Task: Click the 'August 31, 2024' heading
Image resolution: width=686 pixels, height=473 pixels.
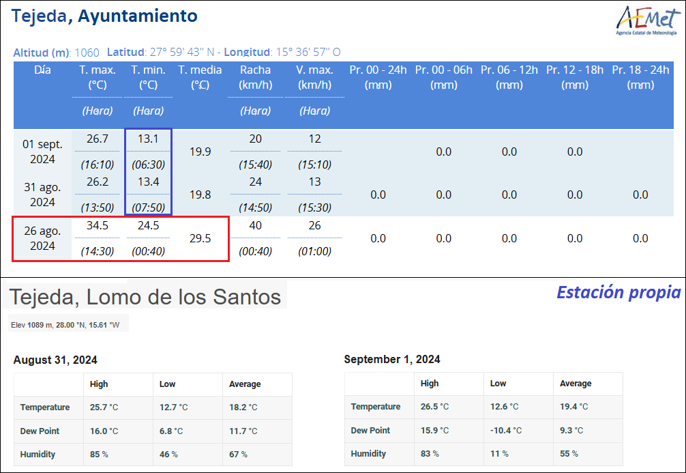Action: 55,360
